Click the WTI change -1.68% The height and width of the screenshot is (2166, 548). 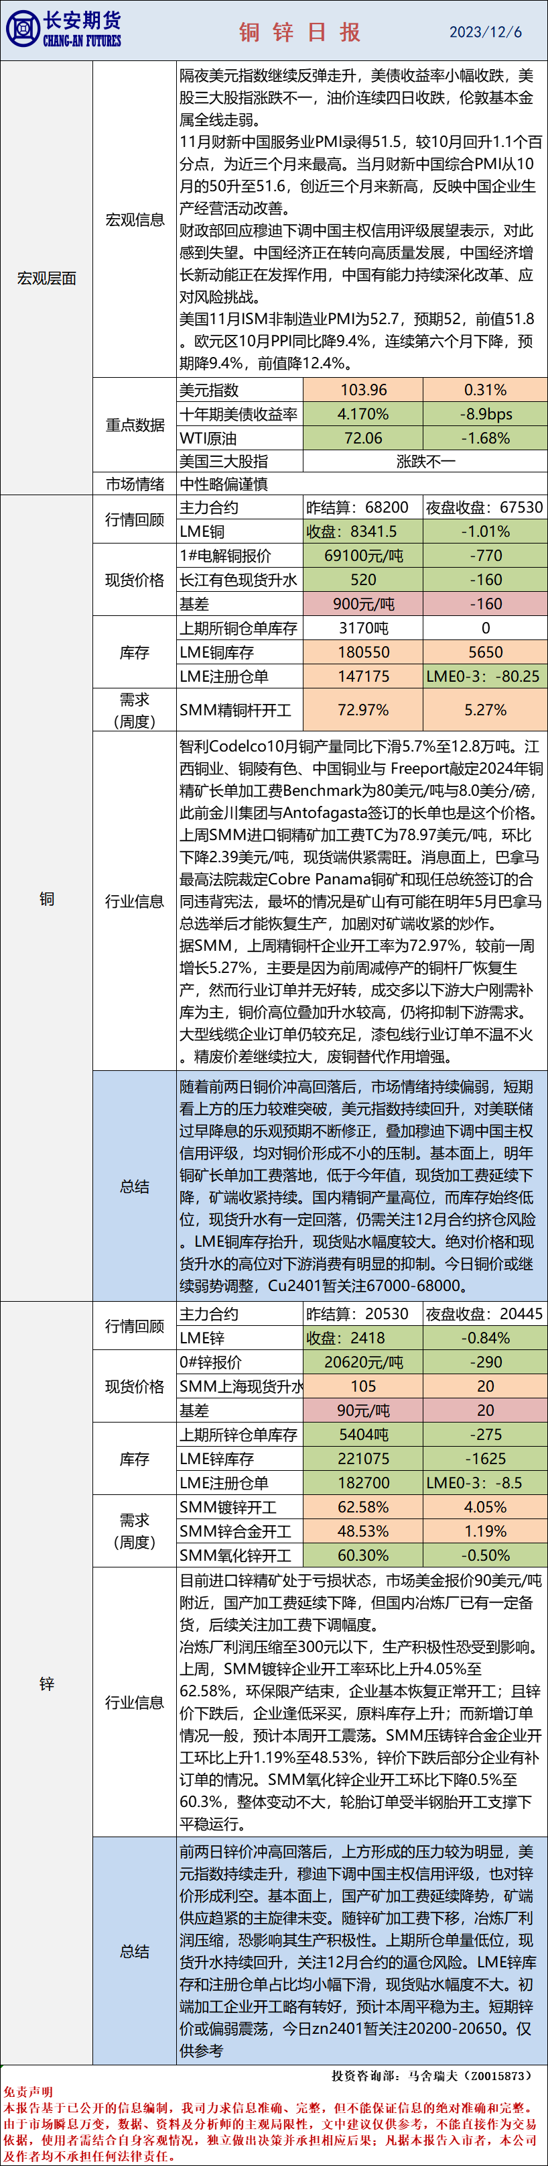click(485, 438)
